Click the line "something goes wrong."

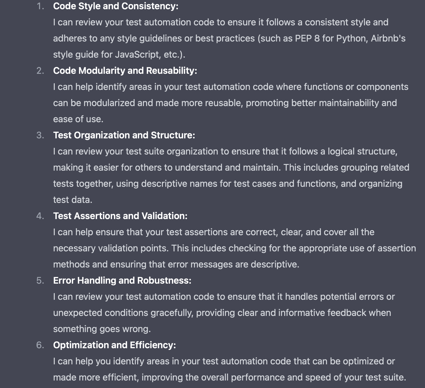(x=102, y=329)
